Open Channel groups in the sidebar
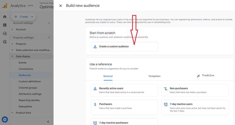Image resolution: width=235 pixels, height=125 pixels. click(x=28, y=88)
